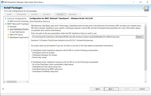
Task: Click the Install step in the wizard breadcrumb
Action: tap(9, 14)
